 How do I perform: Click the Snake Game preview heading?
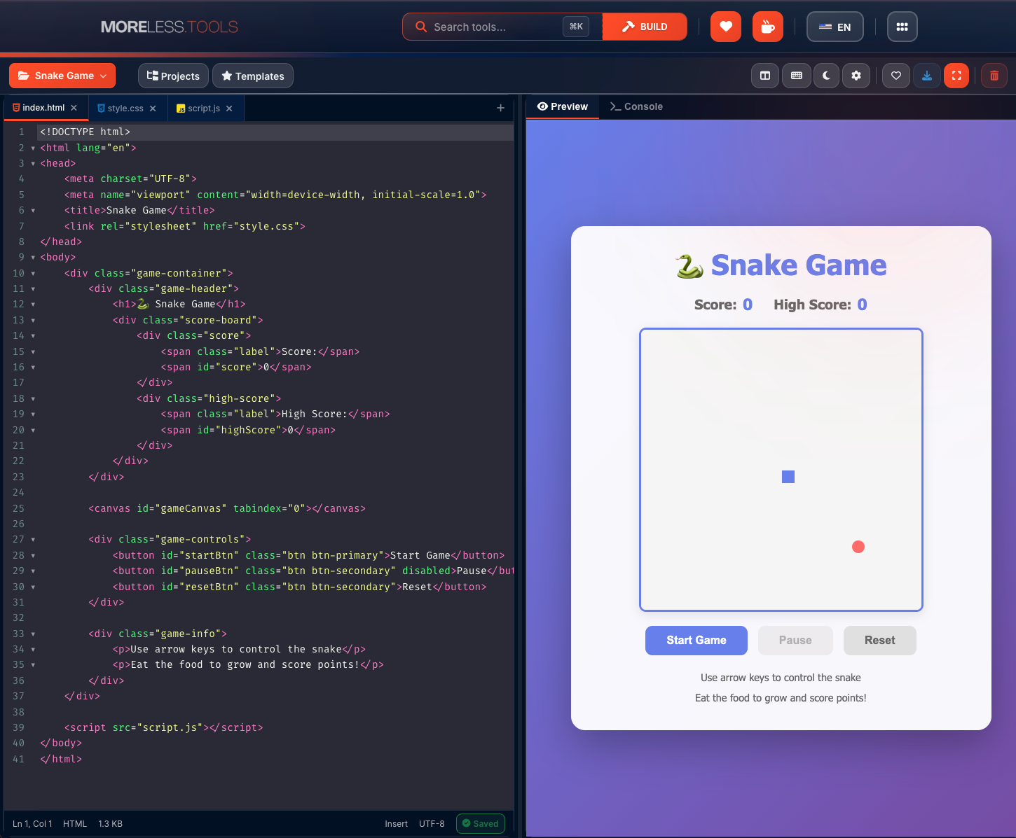click(x=781, y=265)
